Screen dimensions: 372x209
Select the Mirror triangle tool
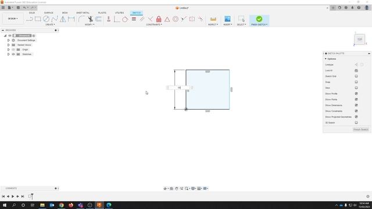63,19
